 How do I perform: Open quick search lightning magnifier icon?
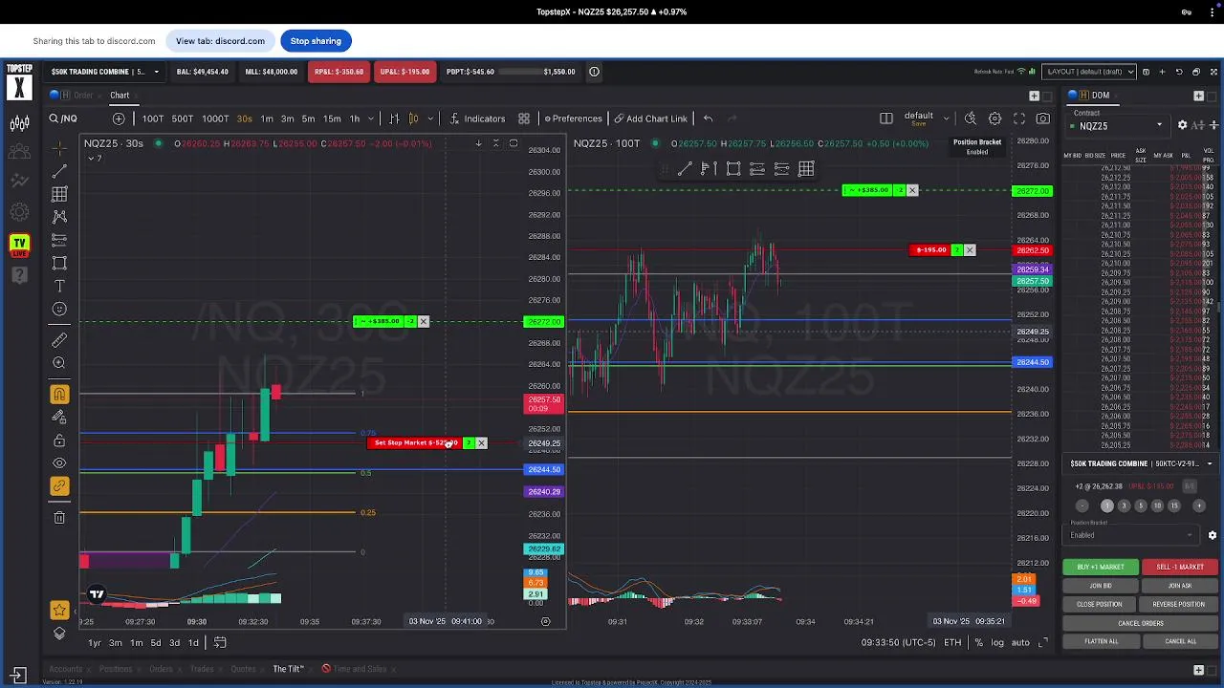971,118
